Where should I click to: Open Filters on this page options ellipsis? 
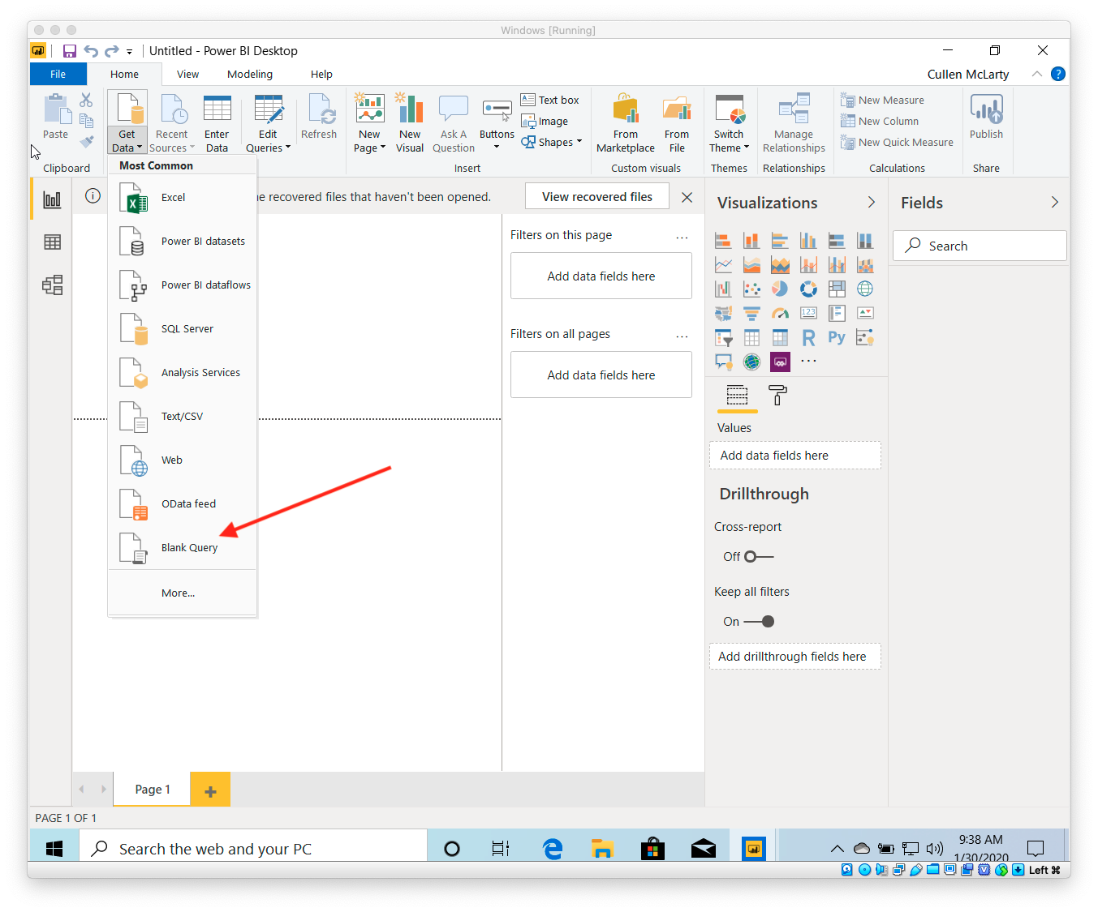click(682, 236)
